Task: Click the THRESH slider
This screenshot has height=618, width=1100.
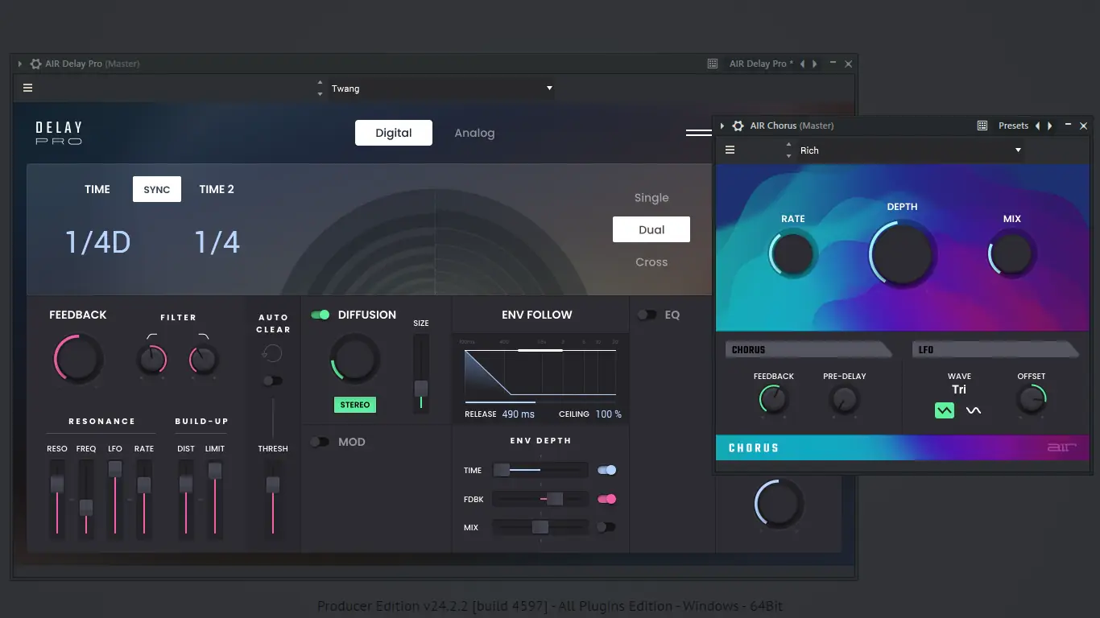Action: coord(273,499)
